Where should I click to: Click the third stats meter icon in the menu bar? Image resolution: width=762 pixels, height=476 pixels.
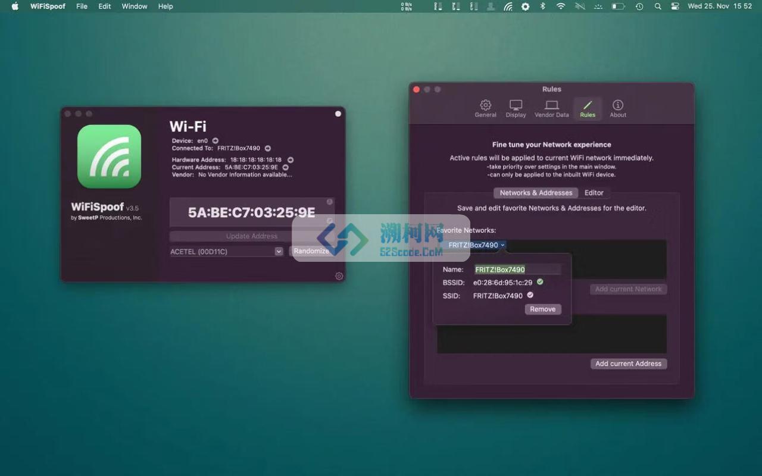[x=474, y=7]
